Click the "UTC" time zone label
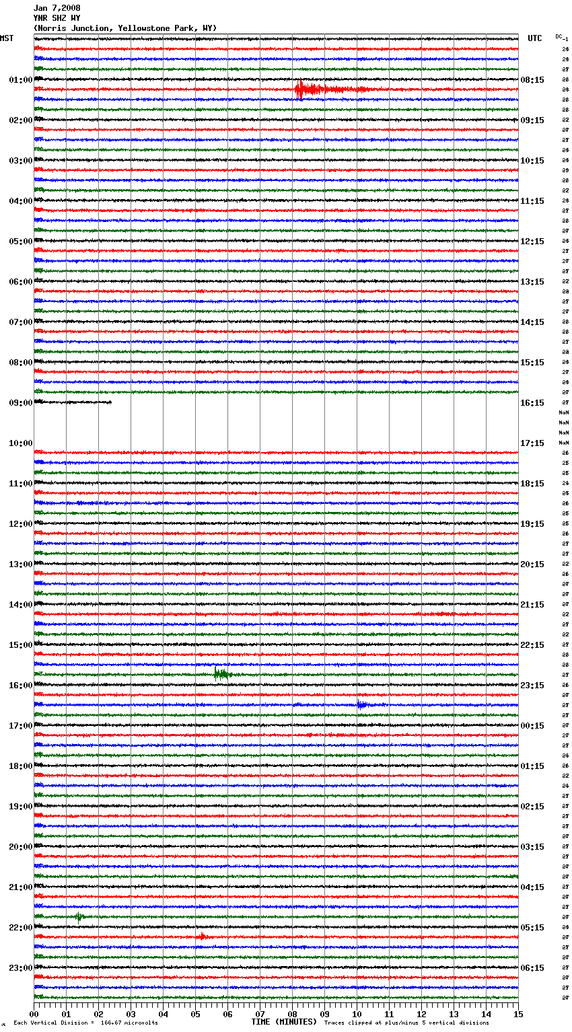The image size is (572, 1032). tap(535, 38)
